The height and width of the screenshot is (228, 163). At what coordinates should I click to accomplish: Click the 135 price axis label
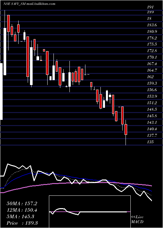pyautogui.click(x=151, y=142)
